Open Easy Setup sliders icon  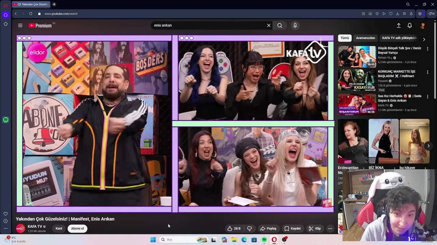(x=404, y=14)
